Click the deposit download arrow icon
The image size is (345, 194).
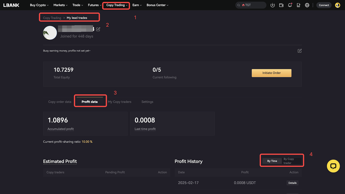(x=272, y=5)
